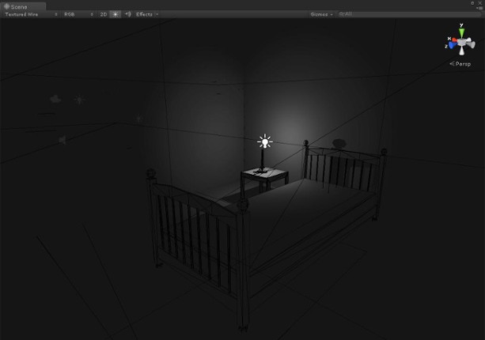Viewport: 485px width, 340px height.
Task: Toggle scene lighting sun button
Action: (116, 14)
